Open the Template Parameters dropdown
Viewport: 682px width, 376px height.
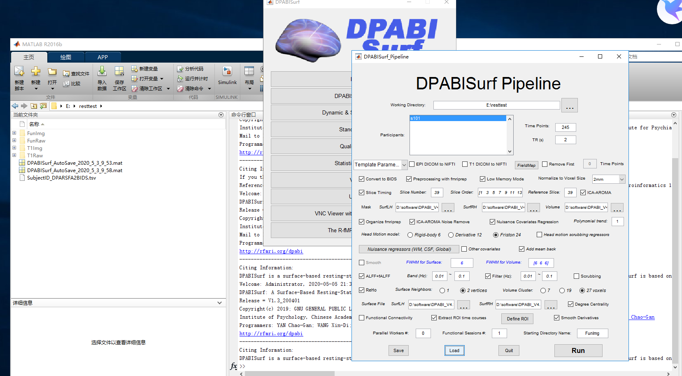pos(381,165)
